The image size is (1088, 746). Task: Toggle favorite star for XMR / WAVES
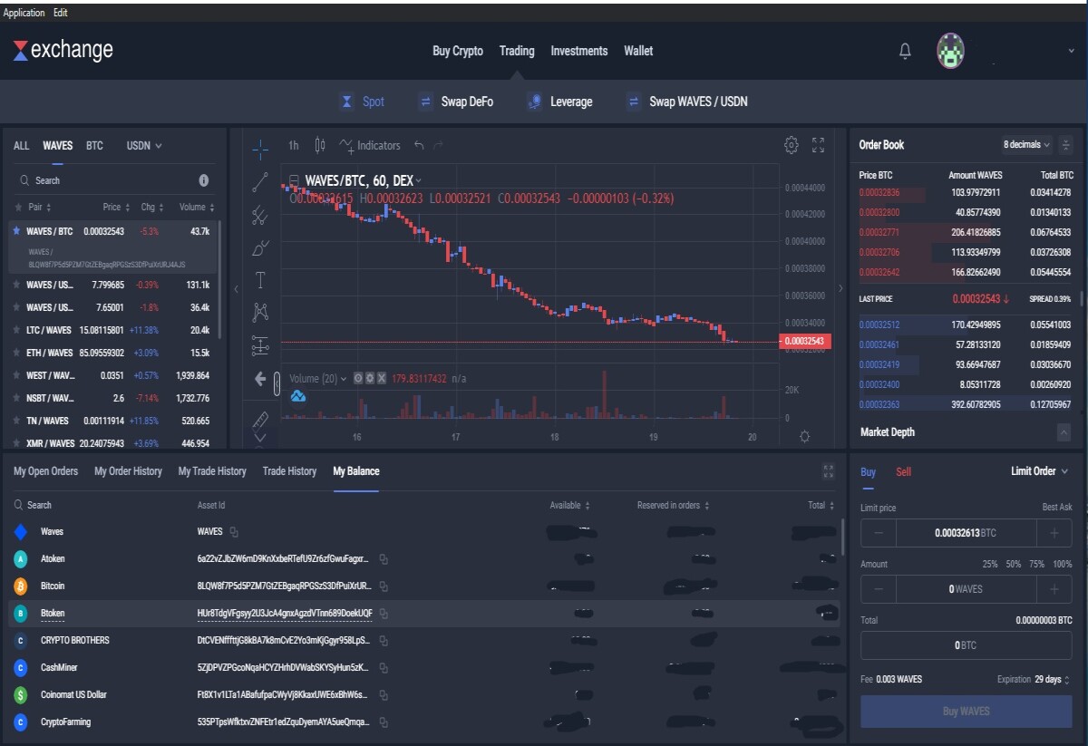pos(17,443)
